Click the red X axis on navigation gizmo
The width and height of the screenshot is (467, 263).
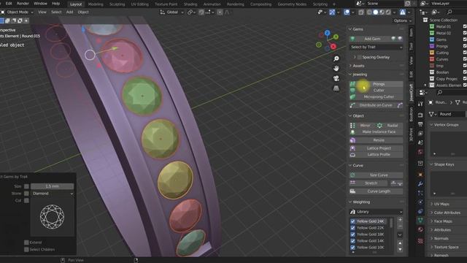pyautogui.click(x=333, y=47)
